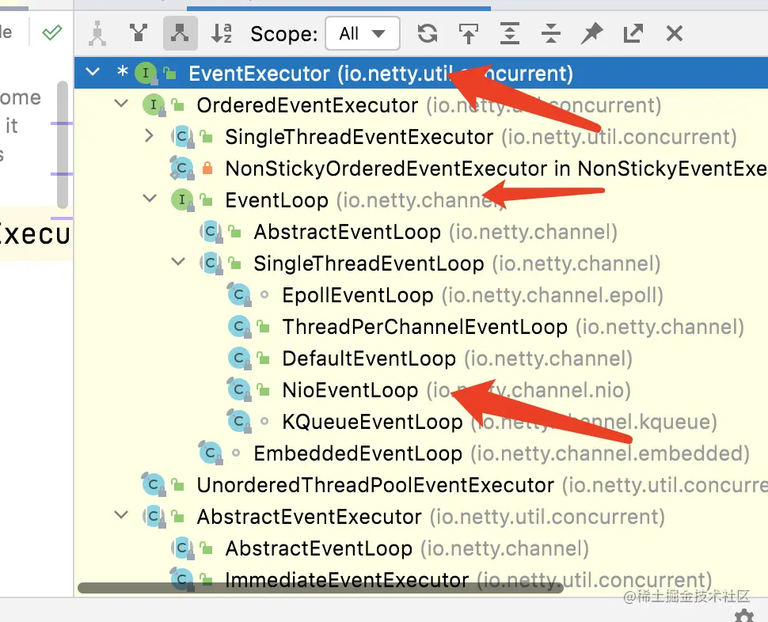This screenshot has height=622, width=768.
Task: Click the green checkmark inspection icon
Action: tap(52, 32)
